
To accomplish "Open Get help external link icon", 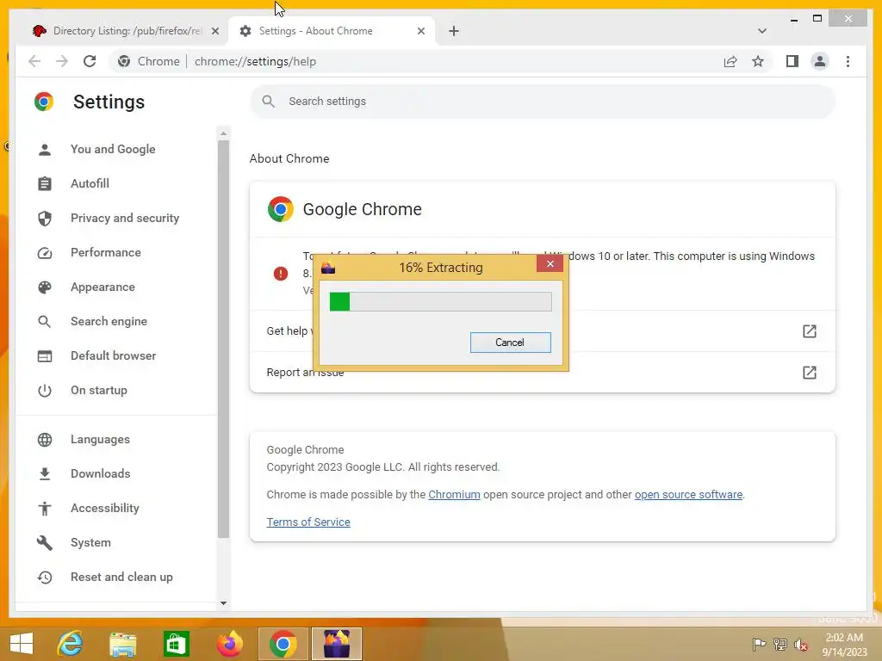I will pyautogui.click(x=809, y=331).
